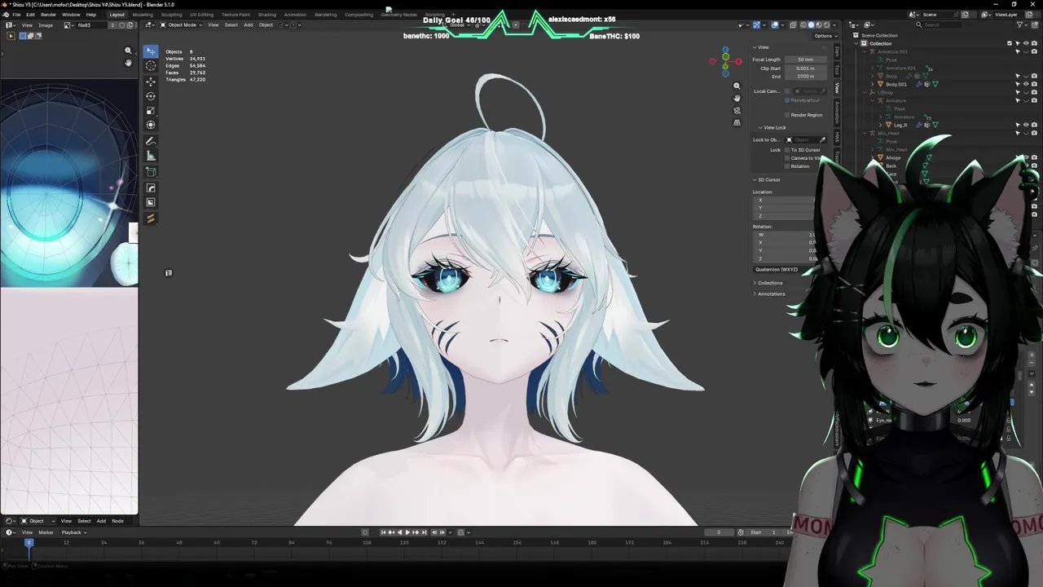The height and width of the screenshot is (587, 1043).
Task: Select material preview shading
Action: coord(819,24)
